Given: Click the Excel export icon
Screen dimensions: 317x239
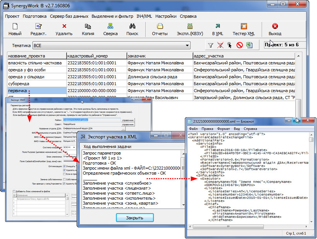Looking at the screenshot, I should (249, 45).
